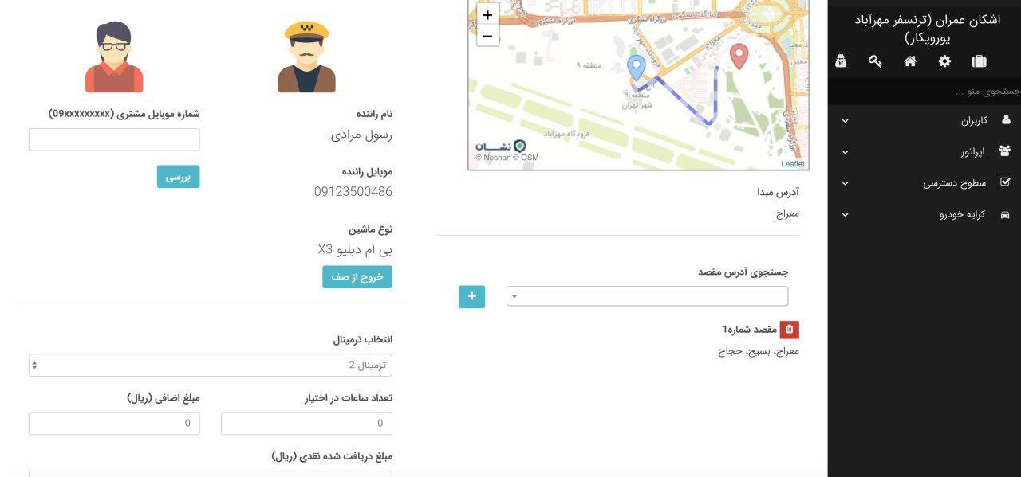
Task: Click the خروج از صف button
Action: click(357, 277)
